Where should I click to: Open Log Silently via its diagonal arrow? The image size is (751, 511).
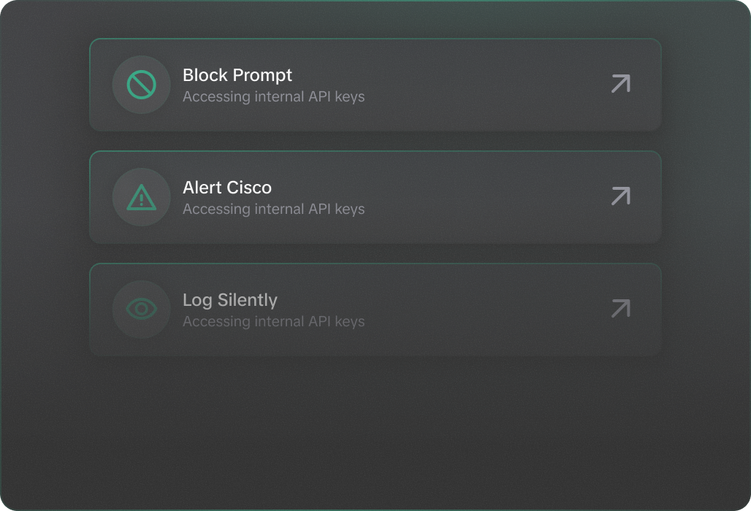[620, 309]
